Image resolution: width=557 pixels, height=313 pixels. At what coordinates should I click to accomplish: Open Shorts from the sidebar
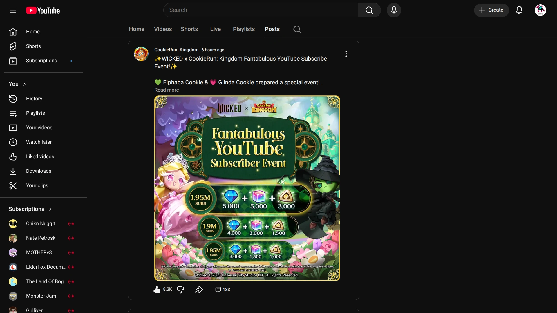pyautogui.click(x=33, y=46)
